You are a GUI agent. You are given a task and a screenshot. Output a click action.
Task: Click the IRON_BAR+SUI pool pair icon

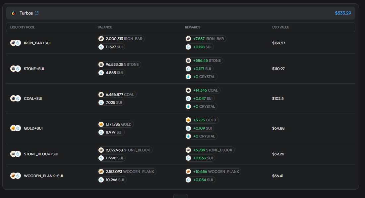[16, 43]
